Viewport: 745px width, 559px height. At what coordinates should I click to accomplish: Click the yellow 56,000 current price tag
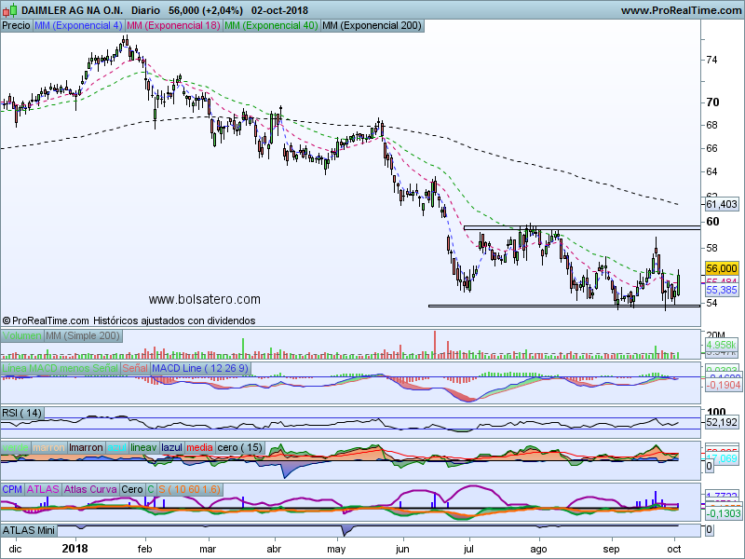(x=722, y=267)
